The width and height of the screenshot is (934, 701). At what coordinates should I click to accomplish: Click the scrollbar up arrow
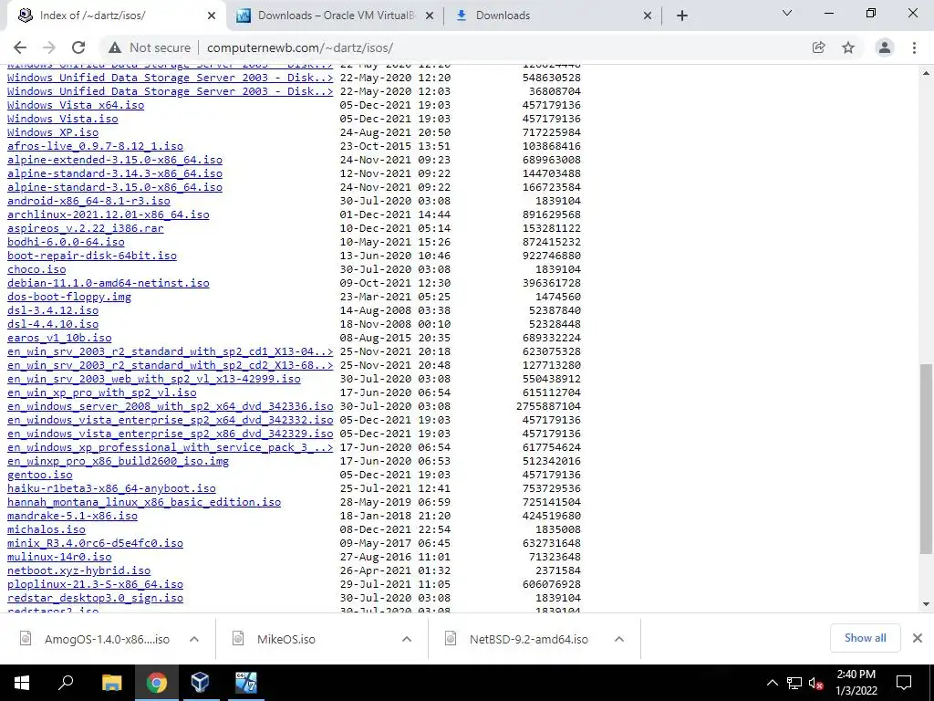pyautogui.click(x=926, y=74)
